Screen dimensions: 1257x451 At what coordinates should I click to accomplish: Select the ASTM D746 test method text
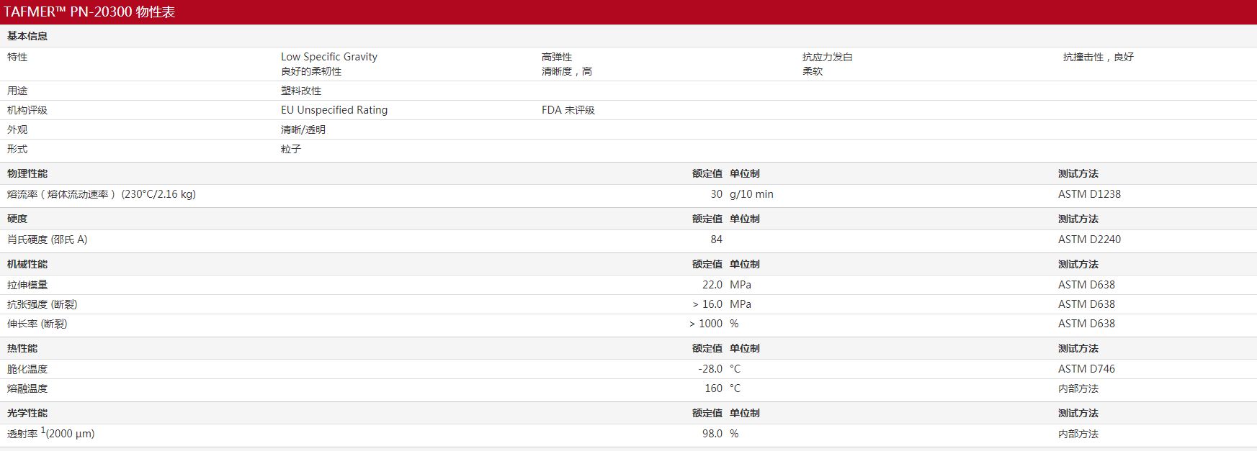(x=1086, y=369)
